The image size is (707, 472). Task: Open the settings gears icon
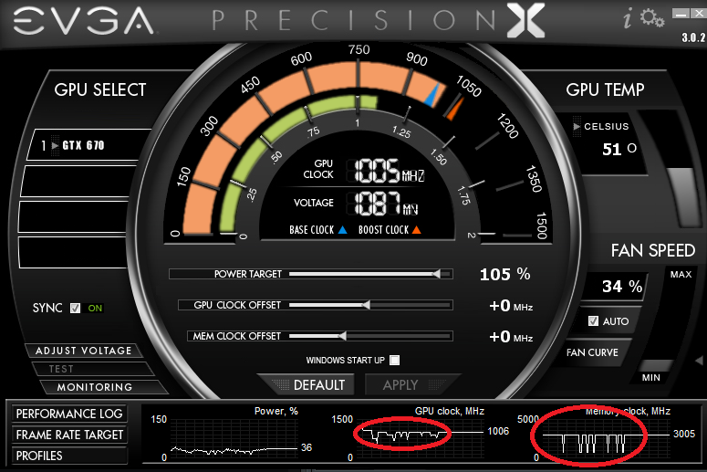652,18
